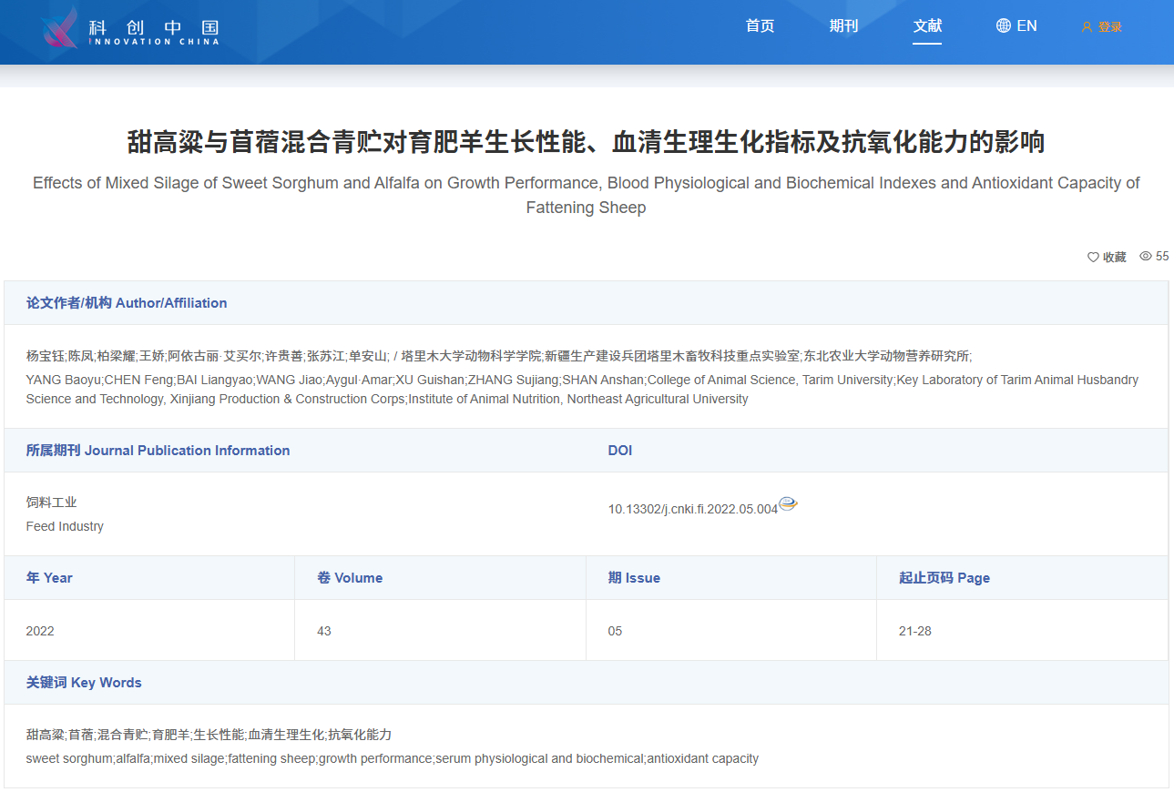Screen dimensions: 1174x792
Task: Go to 首页 home page
Action: click(x=760, y=25)
